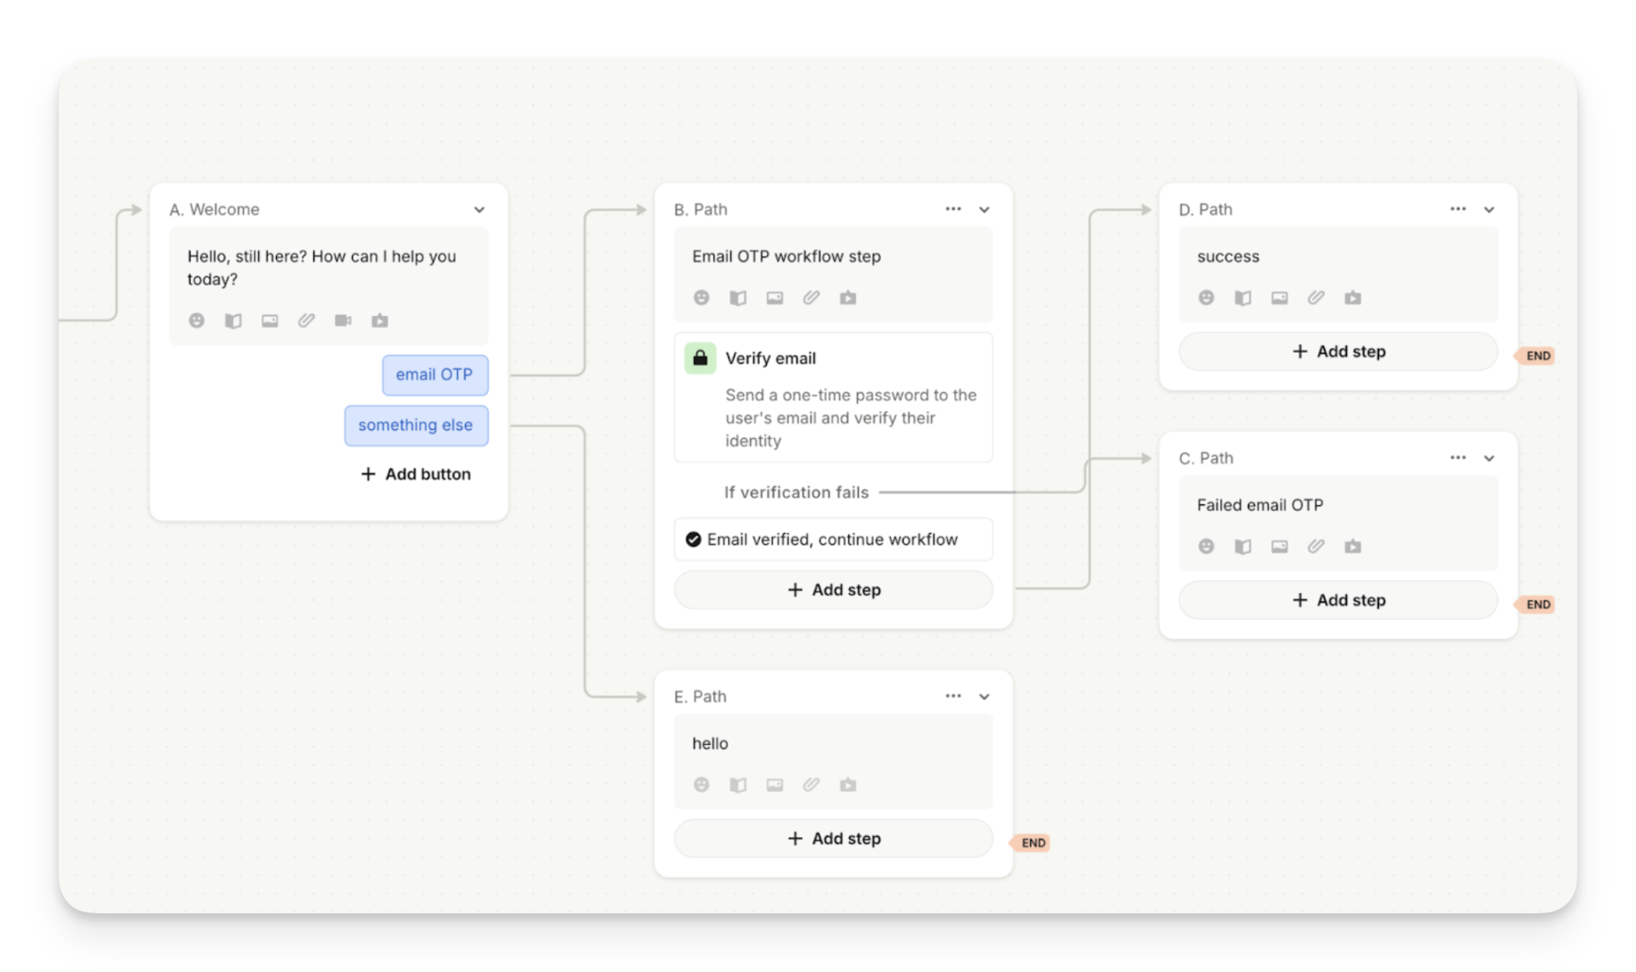This screenshot has width=1636, height=972.
Task: Click app insert icon in E. Path
Action: [847, 785]
